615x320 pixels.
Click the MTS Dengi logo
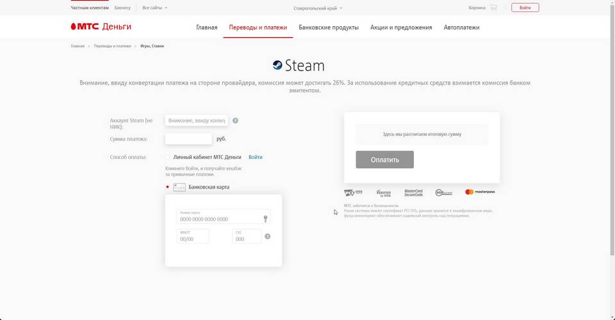pyautogui.click(x=101, y=27)
